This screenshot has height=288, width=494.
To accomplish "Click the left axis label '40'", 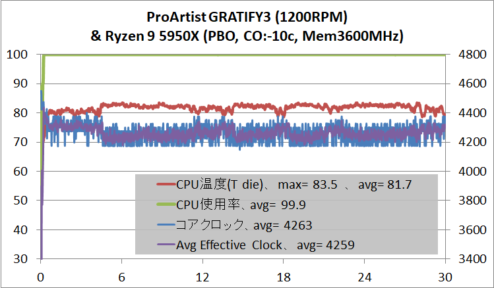I will coord(20,230).
